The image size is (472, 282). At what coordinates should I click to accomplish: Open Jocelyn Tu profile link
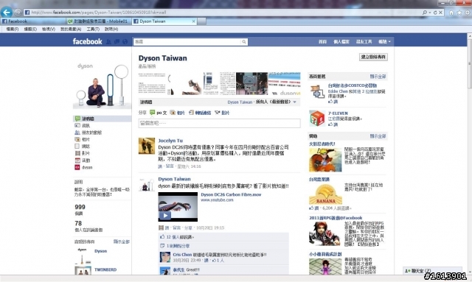[x=170, y=141]
